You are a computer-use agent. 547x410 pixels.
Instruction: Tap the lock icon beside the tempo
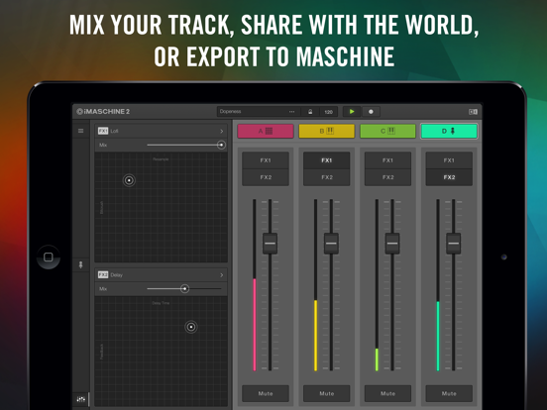(310, 112)
